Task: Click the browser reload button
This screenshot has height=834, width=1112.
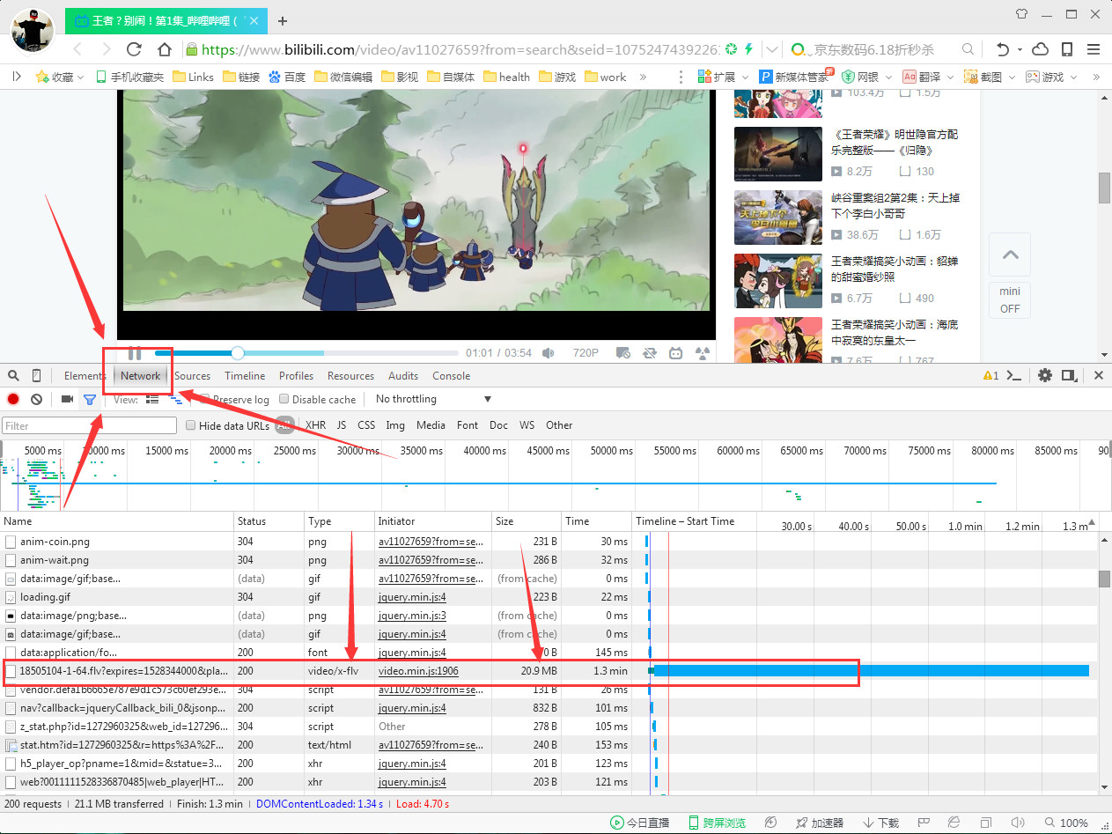Action: (134, 49)
